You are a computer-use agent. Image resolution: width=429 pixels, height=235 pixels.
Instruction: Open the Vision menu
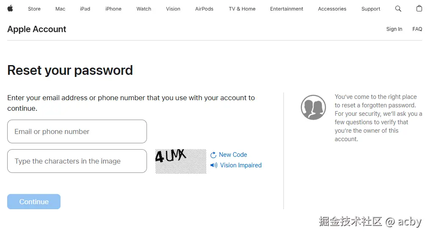pos(173,9)
